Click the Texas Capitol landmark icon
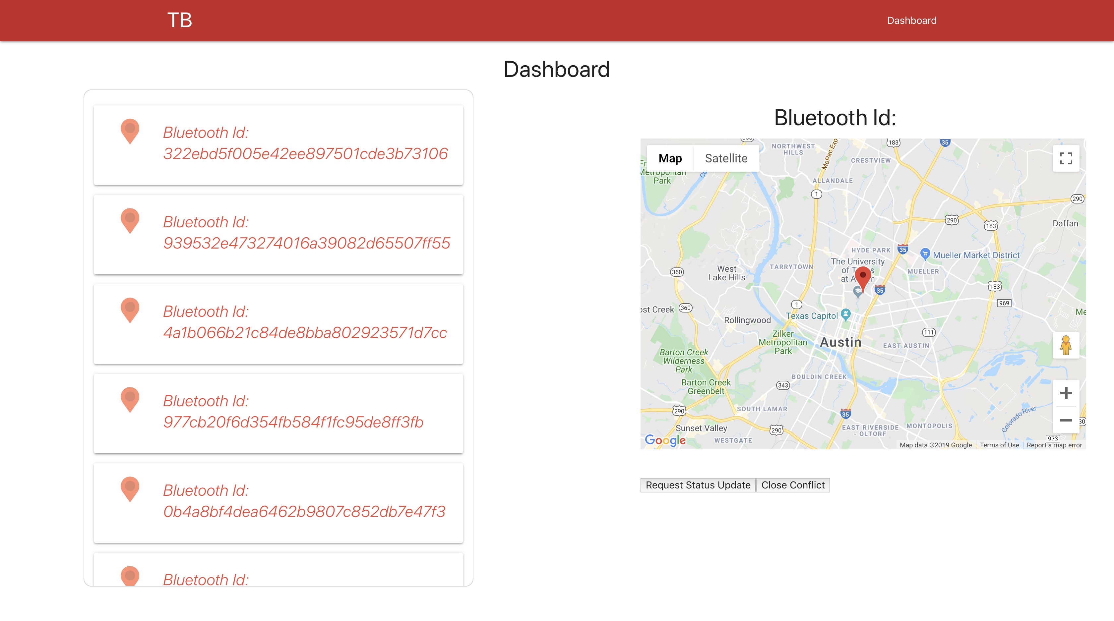 pos(845,313)
